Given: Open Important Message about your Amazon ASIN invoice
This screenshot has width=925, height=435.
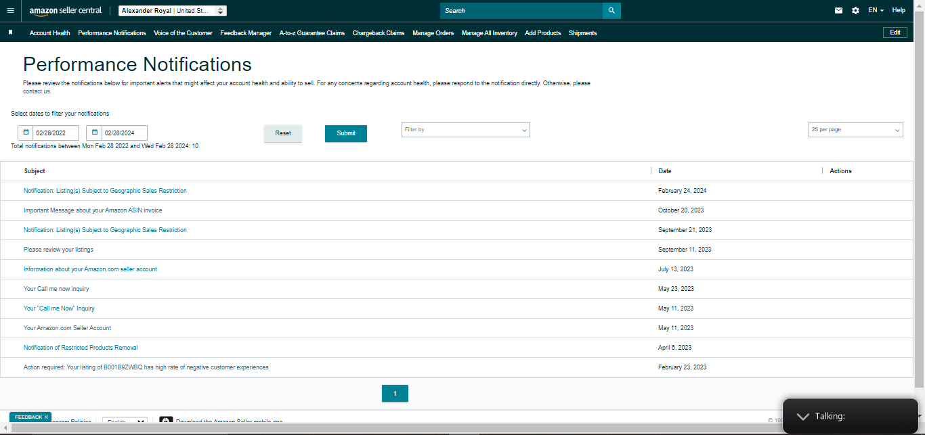Looking at the screenshot, I should [x=93, y=210].
